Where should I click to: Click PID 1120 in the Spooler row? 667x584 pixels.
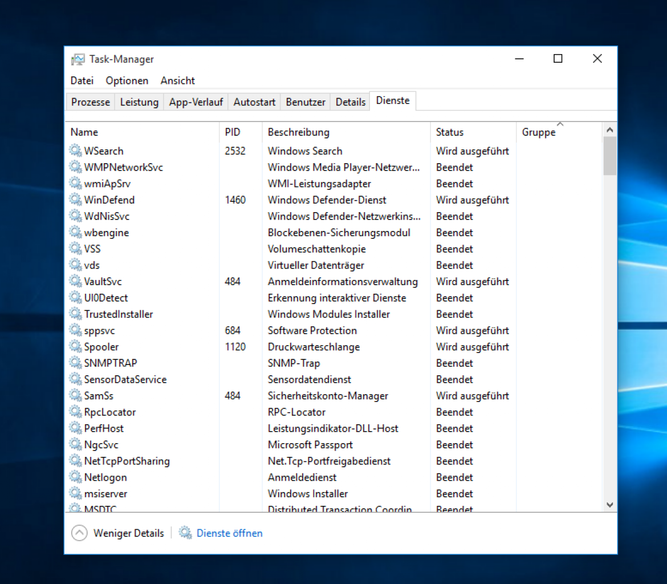(x=235, y=347)
